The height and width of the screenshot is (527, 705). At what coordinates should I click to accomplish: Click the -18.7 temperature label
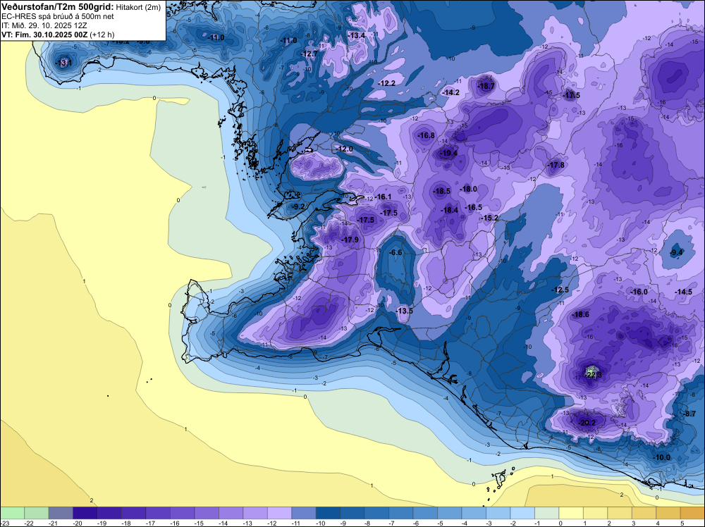(x=486, y=86)
